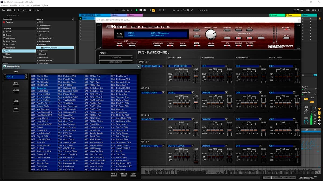323x181 pixels.
Task: Stop playback with the transport stop button
Action: 141,10
